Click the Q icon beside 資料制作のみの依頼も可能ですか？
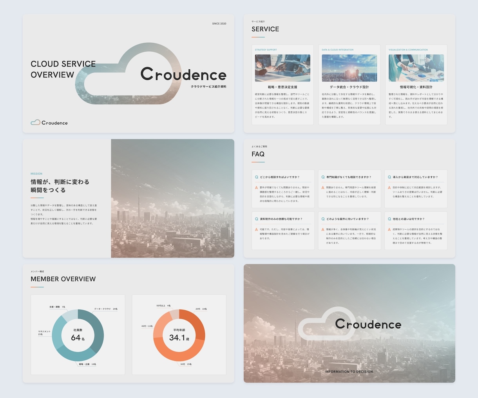Image resolution: width=478 pixels, height=398 pixels. (257, 219)
